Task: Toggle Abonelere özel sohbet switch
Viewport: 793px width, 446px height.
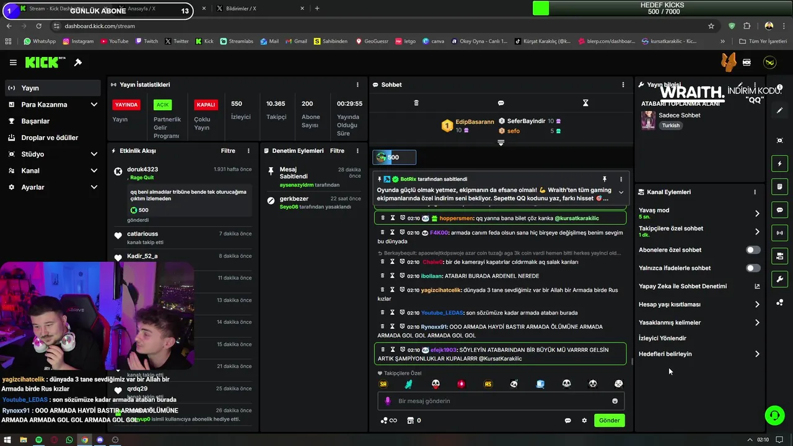Action: coord(753,250)
